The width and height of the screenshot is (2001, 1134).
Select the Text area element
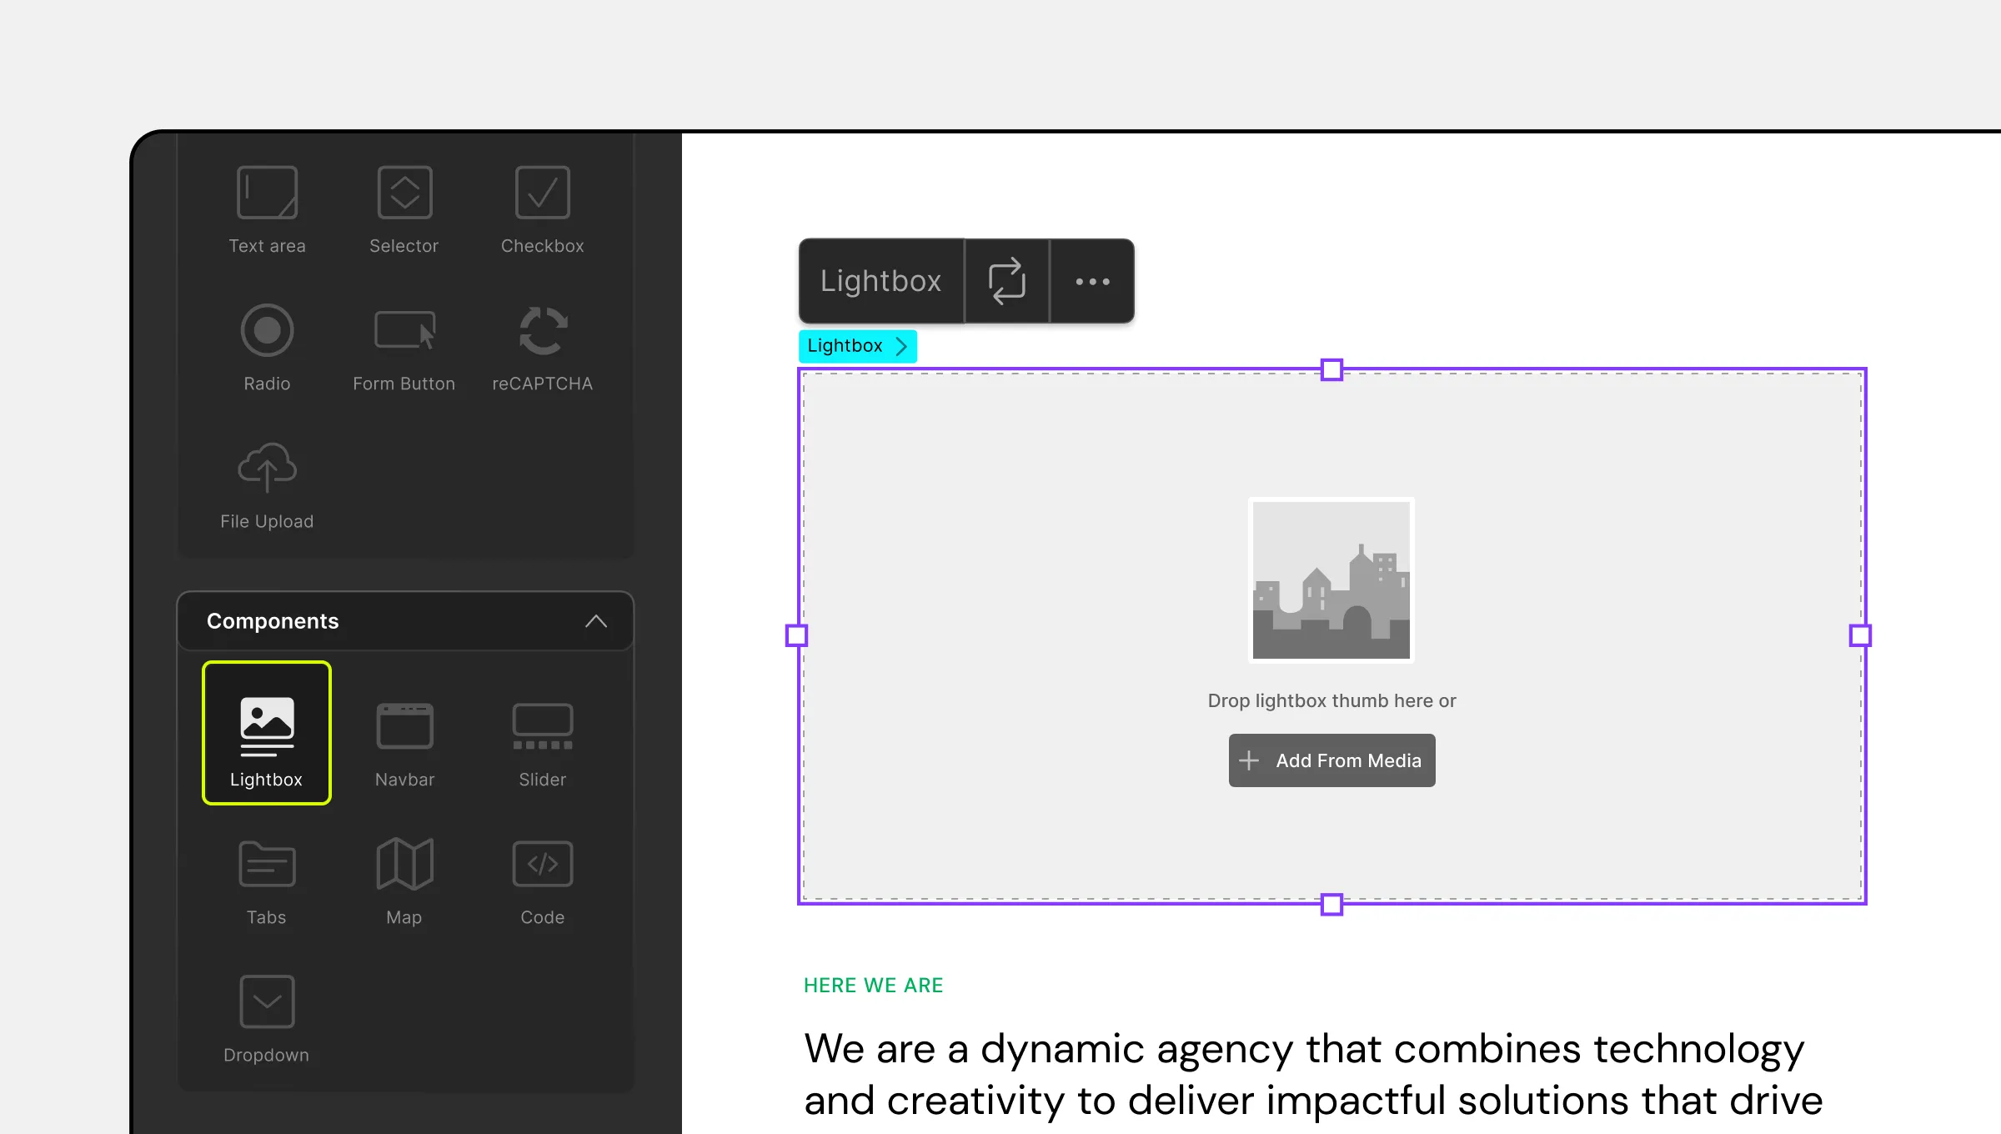point(267,209)
